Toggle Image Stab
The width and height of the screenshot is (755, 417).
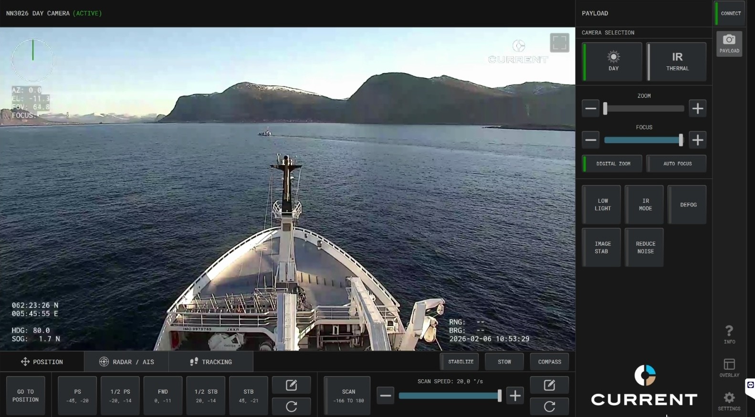click(601, 248)
